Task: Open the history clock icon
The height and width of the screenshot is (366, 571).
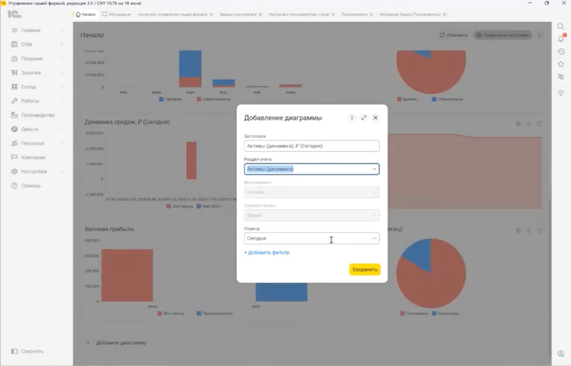Action: point(561,51)
